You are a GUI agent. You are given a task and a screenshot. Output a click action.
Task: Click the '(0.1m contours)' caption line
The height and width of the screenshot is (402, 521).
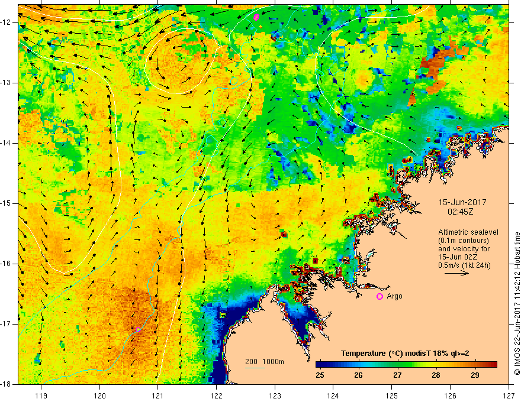[464, 241]
